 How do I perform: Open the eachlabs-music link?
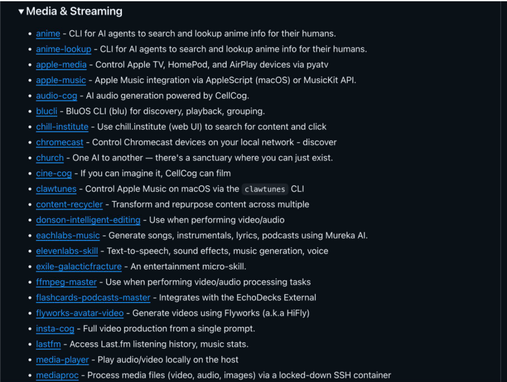point(68,235)
